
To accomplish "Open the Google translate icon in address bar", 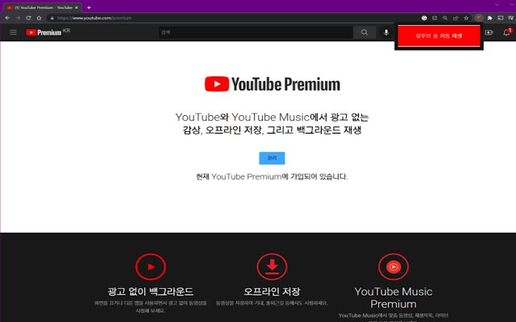I will click(x=424, y=18).
